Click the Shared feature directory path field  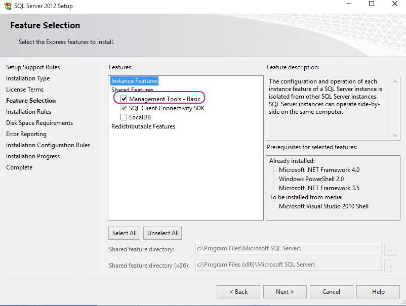[x=288, y=248]
